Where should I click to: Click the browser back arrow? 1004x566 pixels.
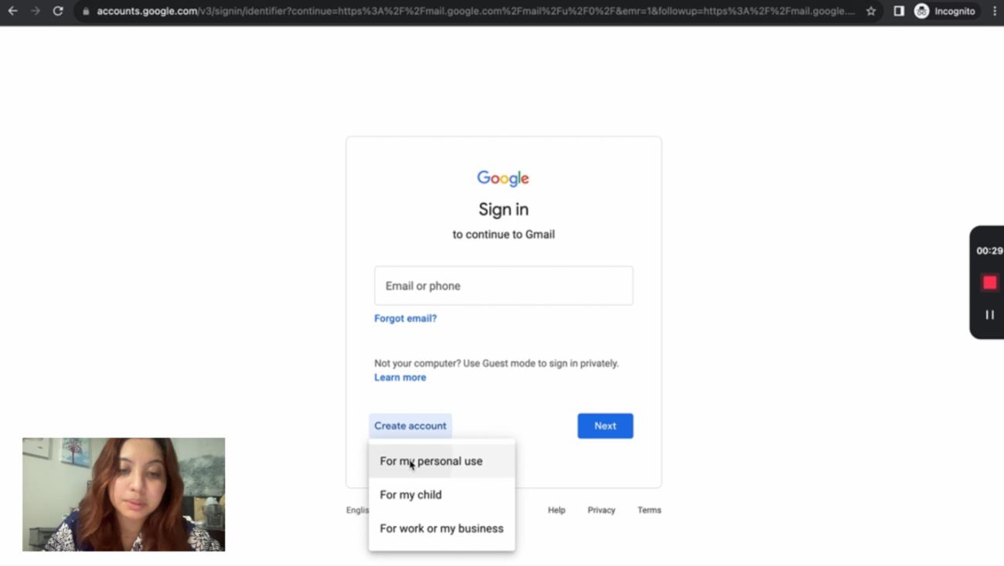click(12, 11)
